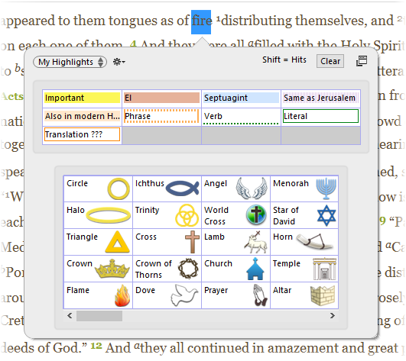Click the symbols scrollbar right arrow
Viewport: 406px width, 361px height.
(x=333, y=315)
